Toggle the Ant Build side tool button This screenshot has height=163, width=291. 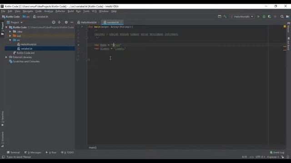pos(288,43)
